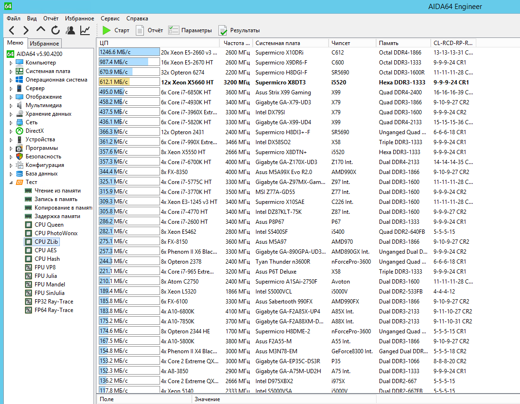Select the AIDA64 v5.90.4200 root icon
The width and height of the screenshot is (520, 404).
pos(10,54)
